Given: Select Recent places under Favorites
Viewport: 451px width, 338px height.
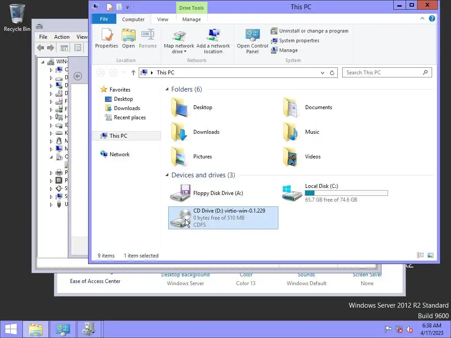Looking at the screenshot, I should (x=130, y=117).
